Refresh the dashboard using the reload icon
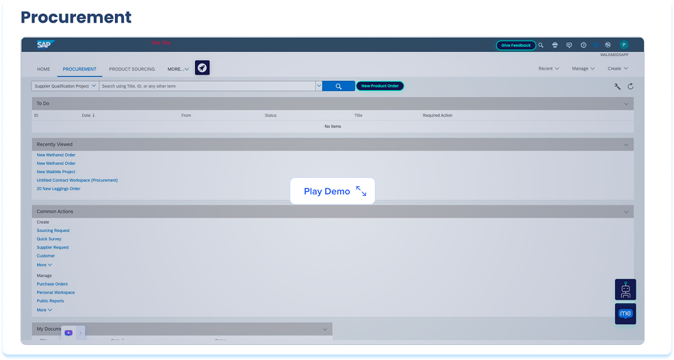 tap(630, 86)
